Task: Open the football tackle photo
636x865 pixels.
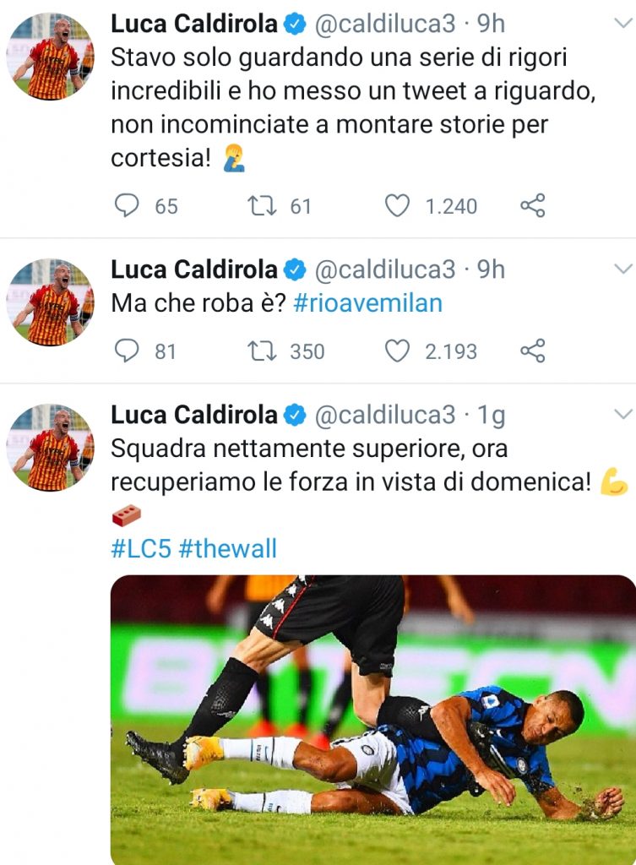Action: [372, 718]
